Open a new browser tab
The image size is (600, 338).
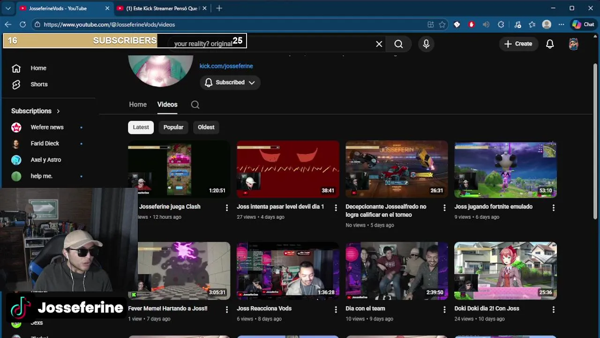pos(219,8)
